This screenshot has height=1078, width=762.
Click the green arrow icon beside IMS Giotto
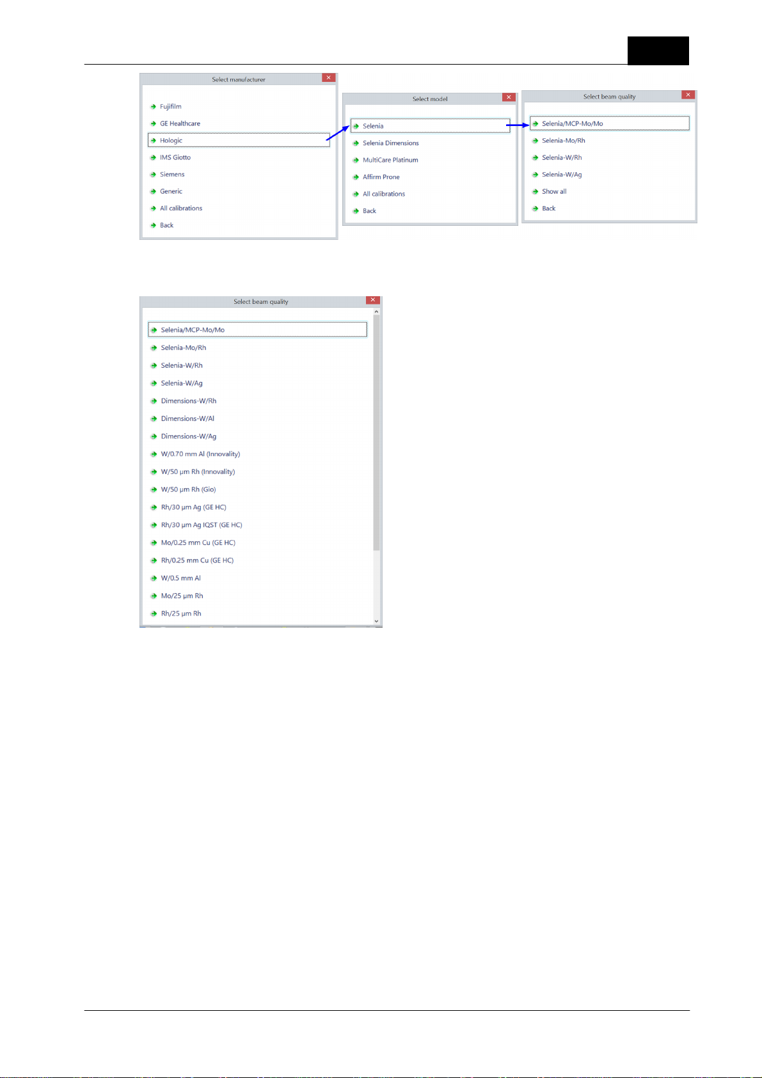click(154, 157)
